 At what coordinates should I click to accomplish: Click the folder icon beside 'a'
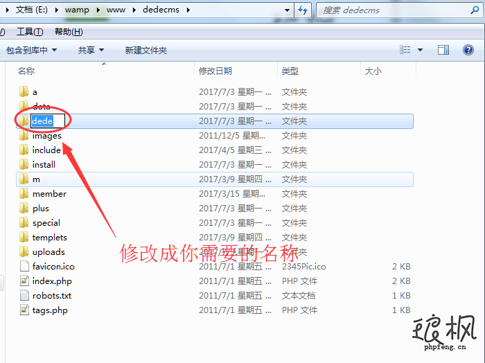click(24, 91)
